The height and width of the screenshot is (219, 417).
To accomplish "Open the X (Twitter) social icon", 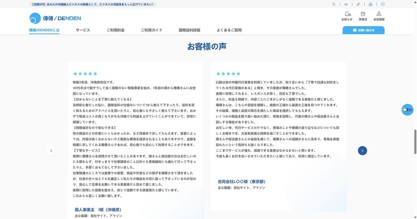I will click(334, 4).
